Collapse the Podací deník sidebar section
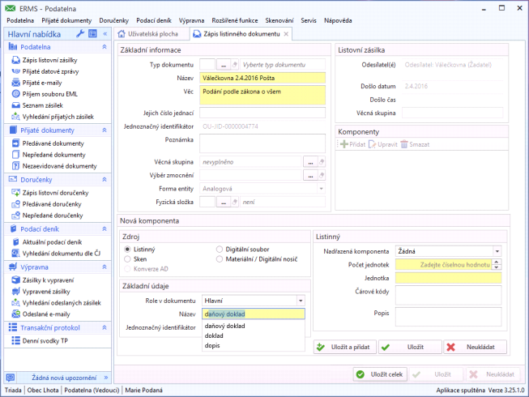 click(105, 229)
